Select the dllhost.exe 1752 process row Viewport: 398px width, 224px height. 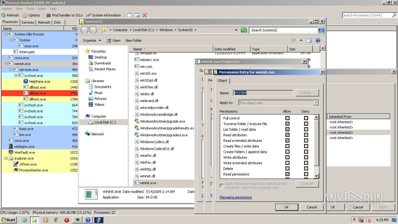39,93
